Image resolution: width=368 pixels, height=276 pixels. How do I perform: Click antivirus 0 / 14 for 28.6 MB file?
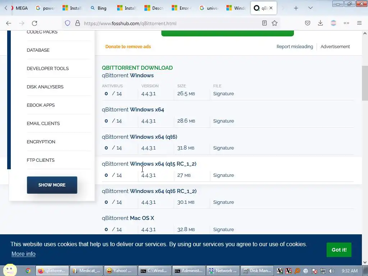coord(113,121)
